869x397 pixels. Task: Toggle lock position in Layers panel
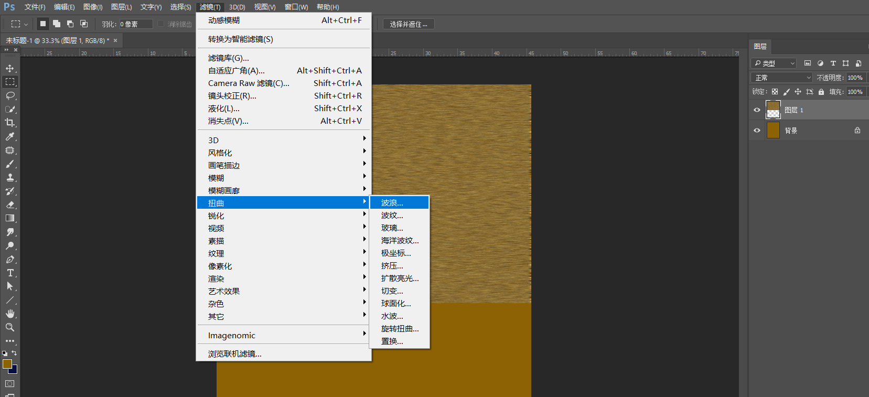pyautogui.click(x=798, y=92)
